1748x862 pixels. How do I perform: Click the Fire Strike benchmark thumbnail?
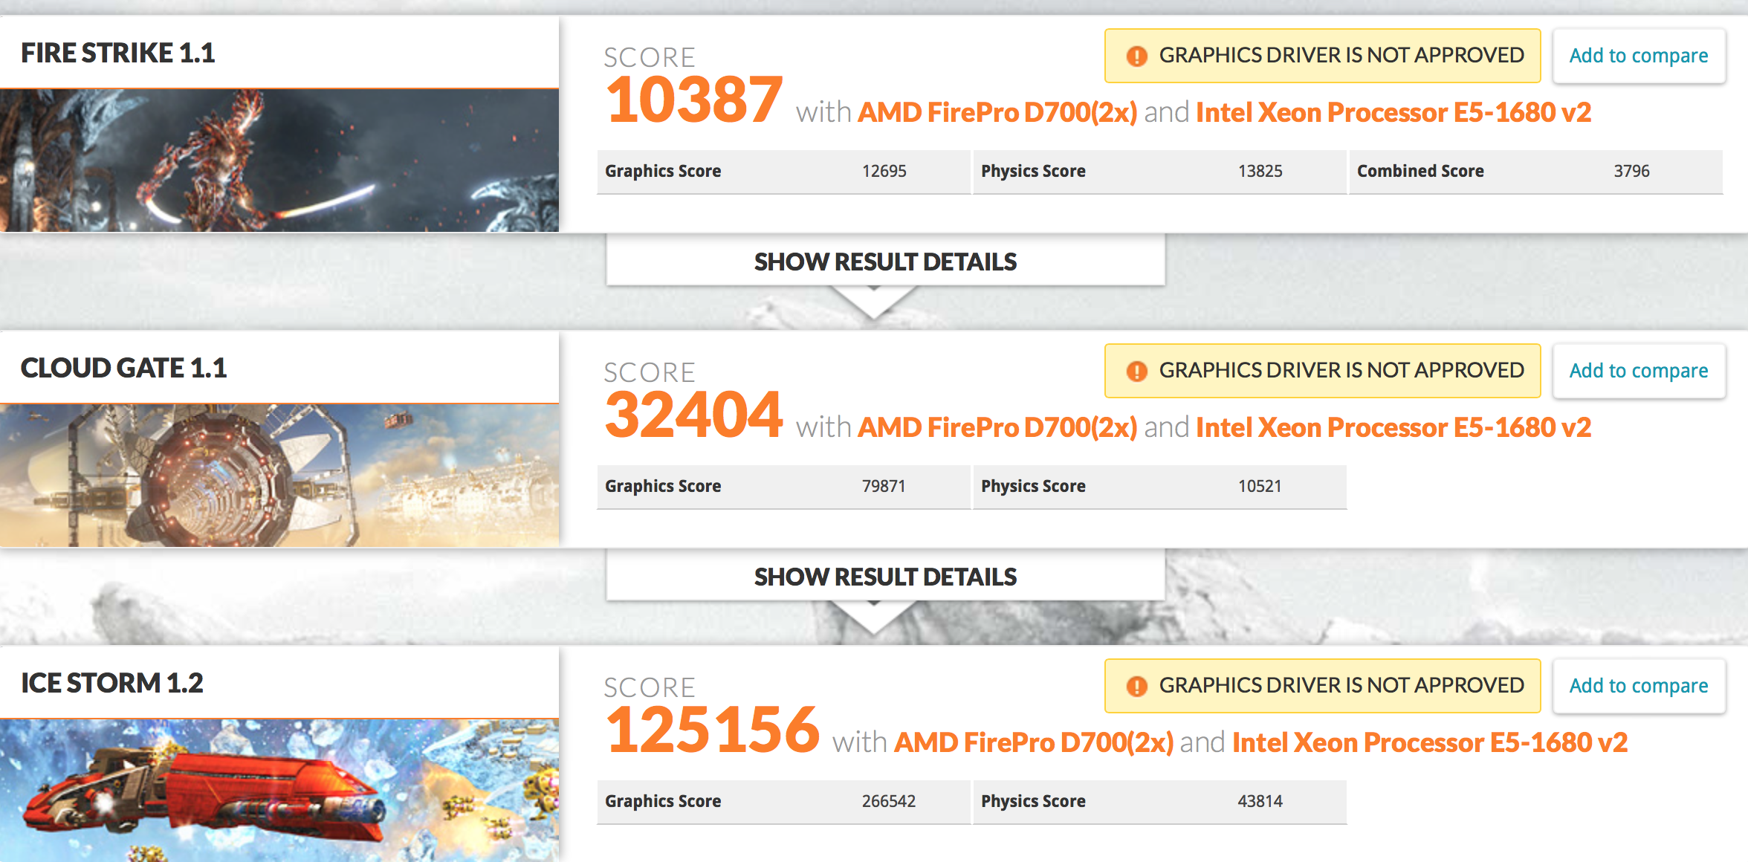(x=279, y=161)
